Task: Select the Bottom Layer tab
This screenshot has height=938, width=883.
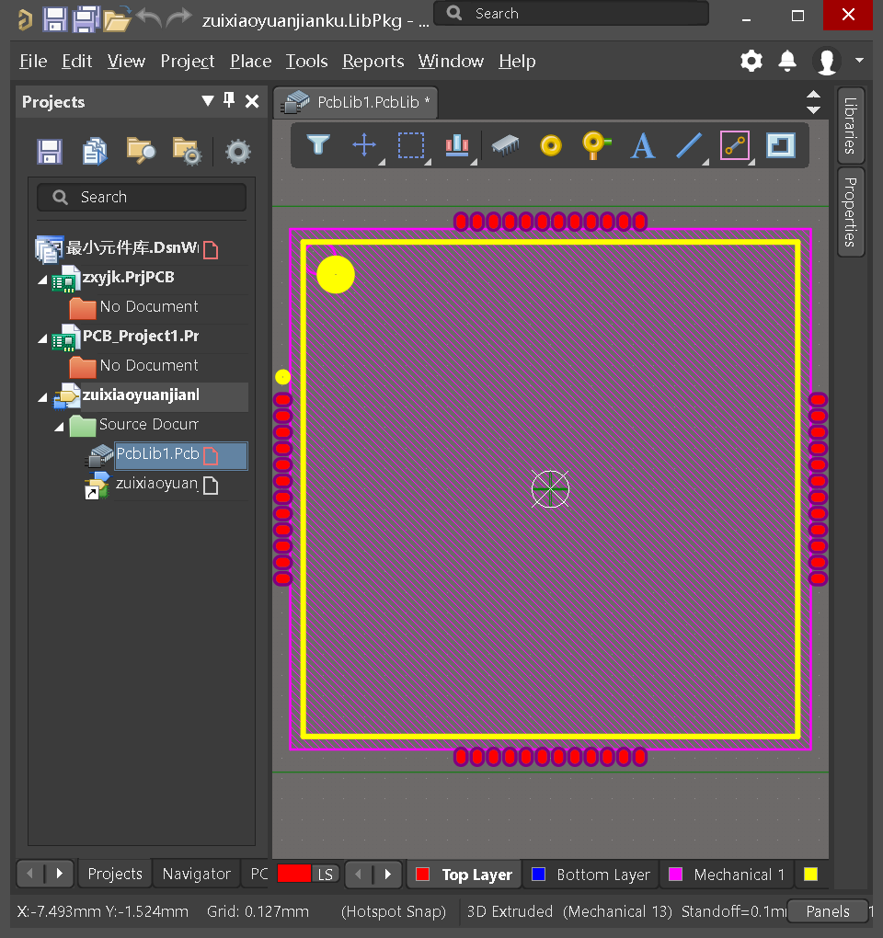Action: pyautogui.click(x=591, y=875)
